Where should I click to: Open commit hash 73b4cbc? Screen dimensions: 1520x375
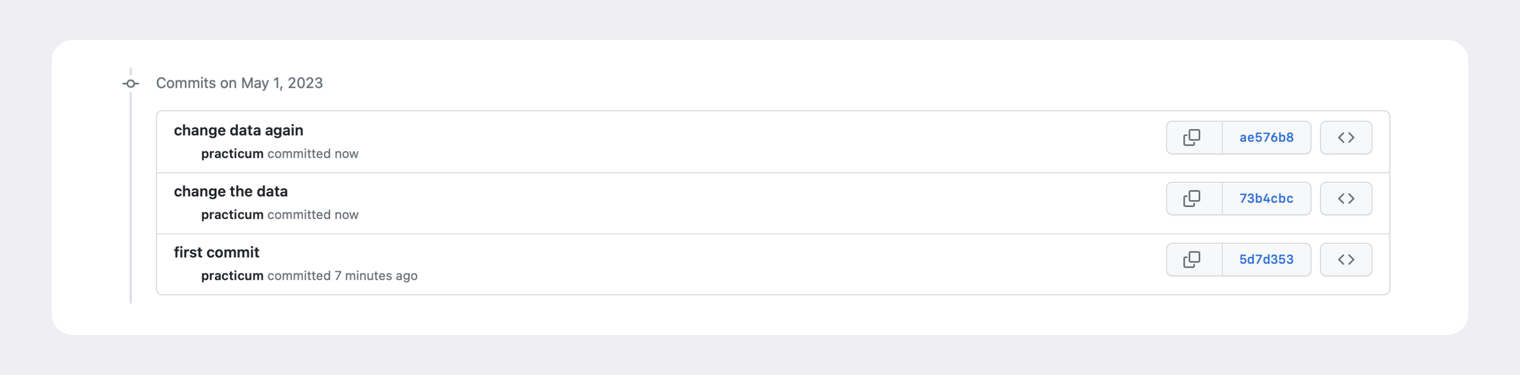click(x=1266, y=199)
